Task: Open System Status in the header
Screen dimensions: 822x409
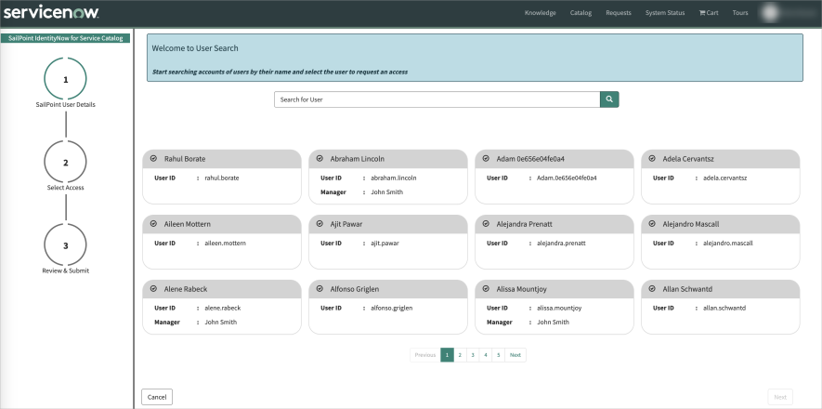Action: [x=665, y=13]
